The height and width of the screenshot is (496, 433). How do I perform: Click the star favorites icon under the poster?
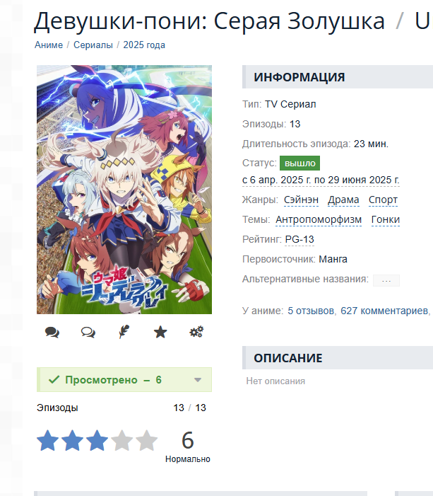(x=160, y=332)
